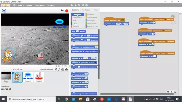Click the Block help question icon
Viewport: 182px width, 102px height.
[x=86, y=5]
